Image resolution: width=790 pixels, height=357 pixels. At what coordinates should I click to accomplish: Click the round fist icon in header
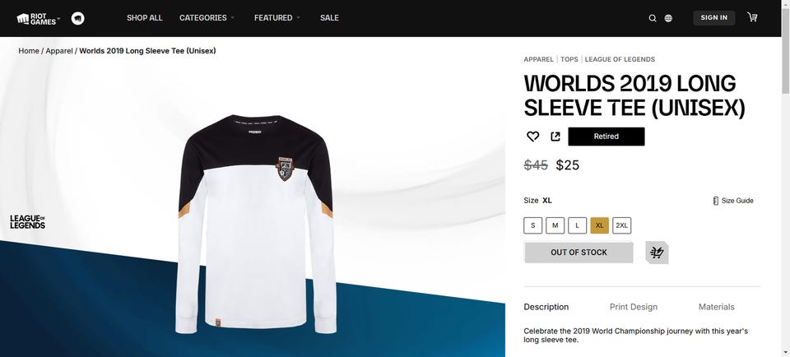[x=78, y=19]
